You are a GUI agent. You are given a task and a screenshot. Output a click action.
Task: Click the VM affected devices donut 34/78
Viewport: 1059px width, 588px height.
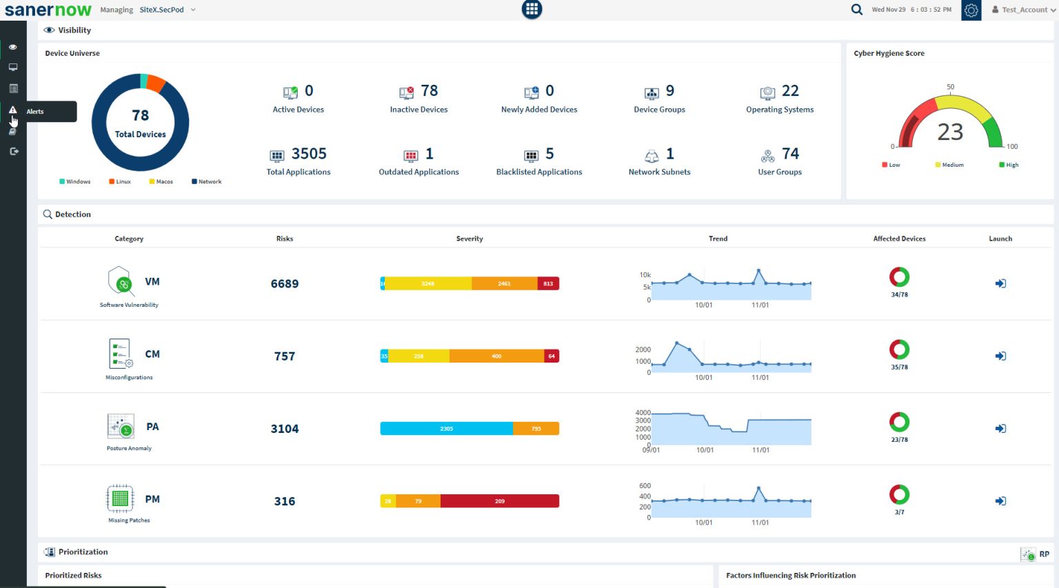pos(899,277)
